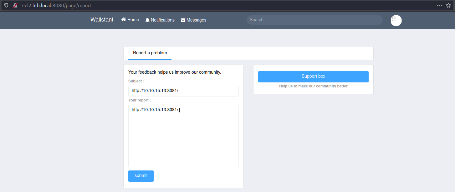This screenshot has width=455, height=192.
Task: Click into the Subject input field
Action: pos(183,91)
